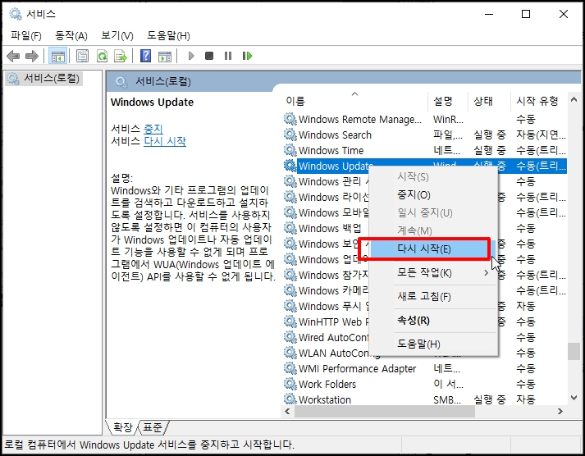Viewport: 585px width, 456px height.
Task: Click gear icon of WLAN AutoConfig row
Action: (x=290, y=353)
